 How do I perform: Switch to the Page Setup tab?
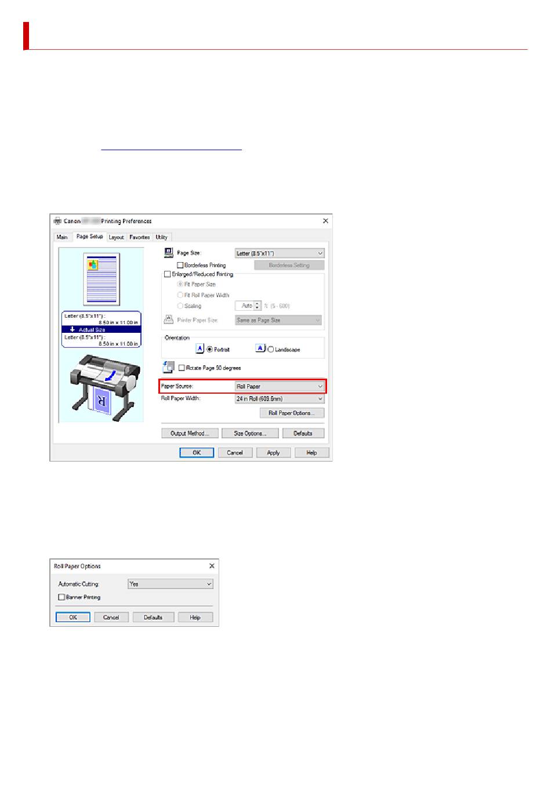(89, 237)
